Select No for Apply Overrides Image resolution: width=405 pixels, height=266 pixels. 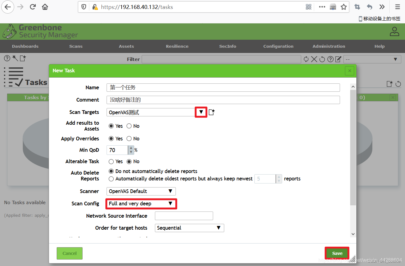click(129, 139)
